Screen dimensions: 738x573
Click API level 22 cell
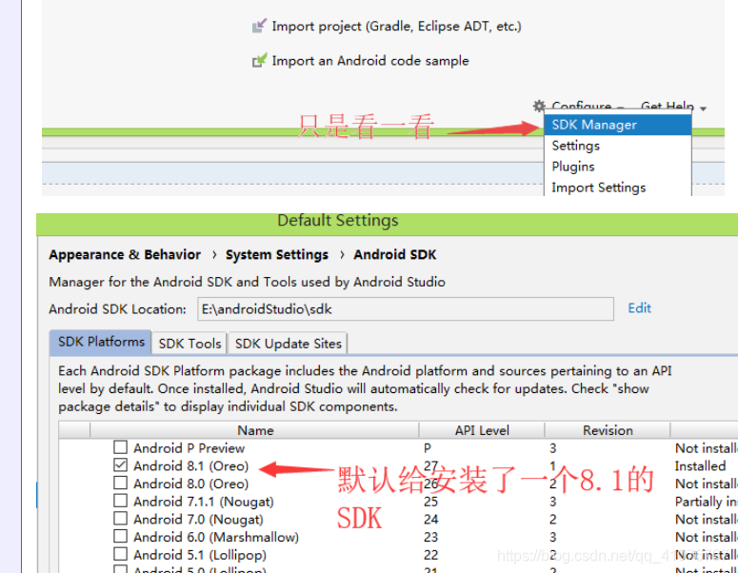pyautogui.click(x=430, y=555)
